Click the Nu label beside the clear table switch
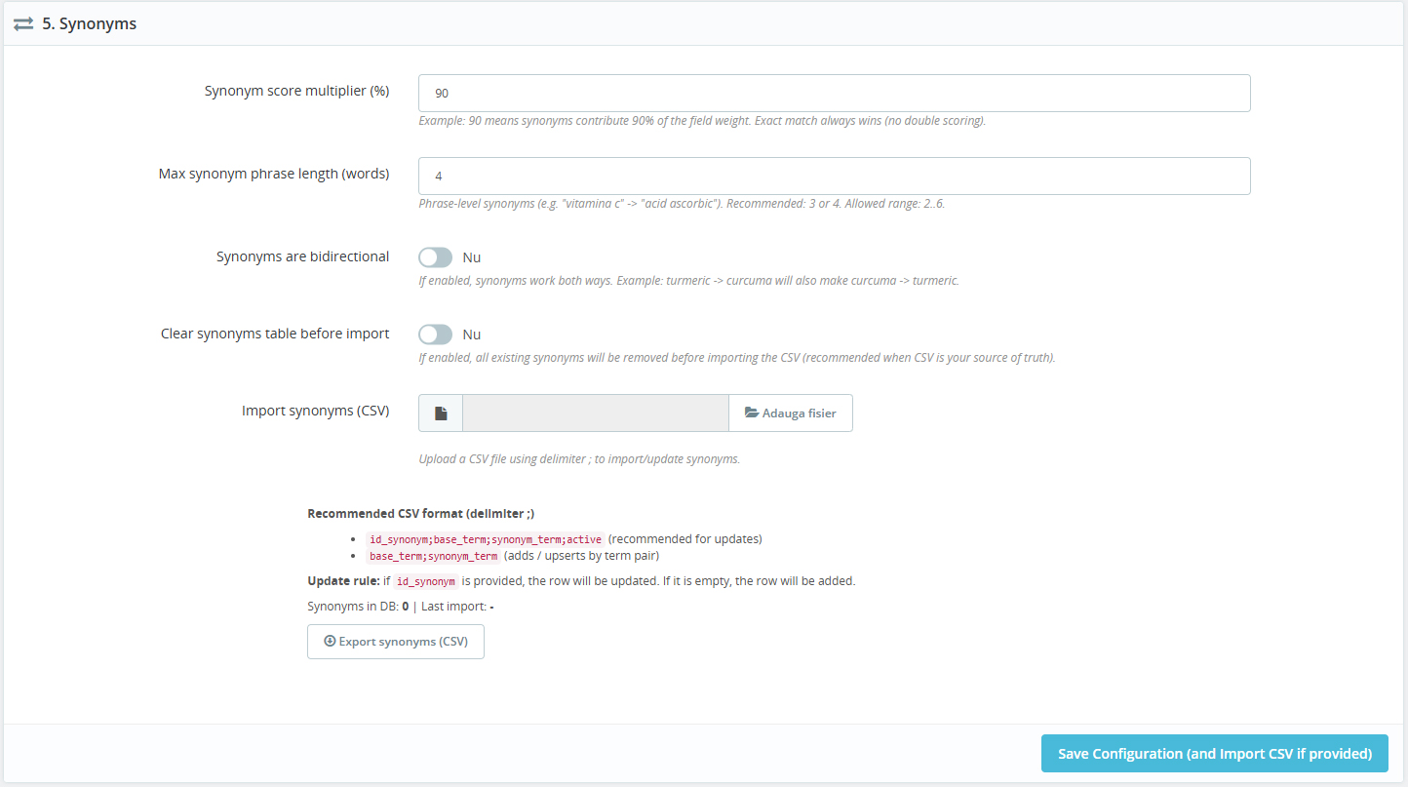 (x=472, y=334)
